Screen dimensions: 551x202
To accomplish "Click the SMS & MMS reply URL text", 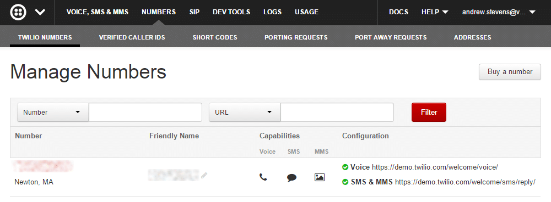I will coord(465,182).
